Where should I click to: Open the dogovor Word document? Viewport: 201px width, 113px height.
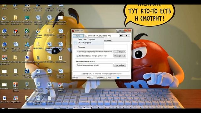point(49,73)
